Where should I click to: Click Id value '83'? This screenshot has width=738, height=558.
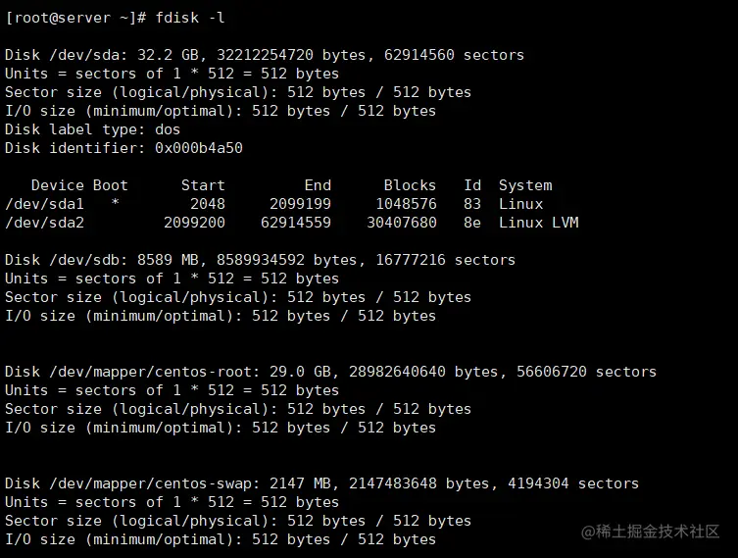pyautogui.click(x=472, y=204)
